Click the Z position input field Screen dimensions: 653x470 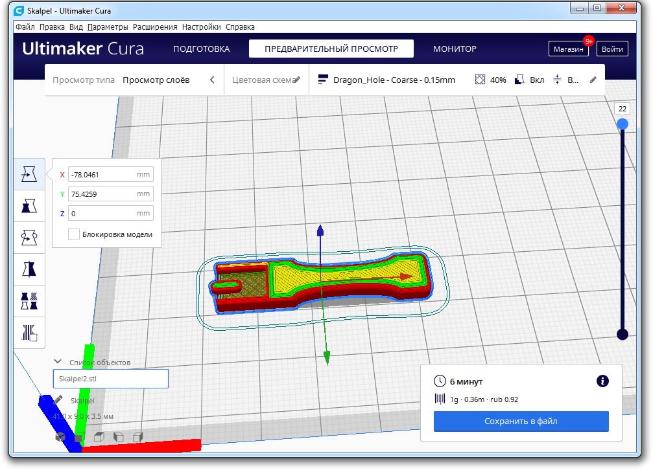coord(111,214)
